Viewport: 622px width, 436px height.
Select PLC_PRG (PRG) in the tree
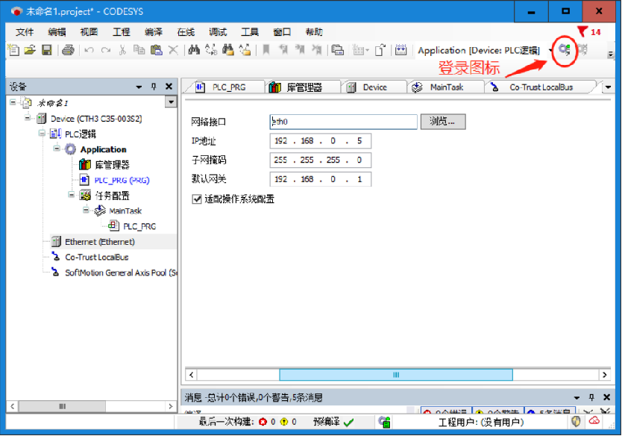pos(122,180)
